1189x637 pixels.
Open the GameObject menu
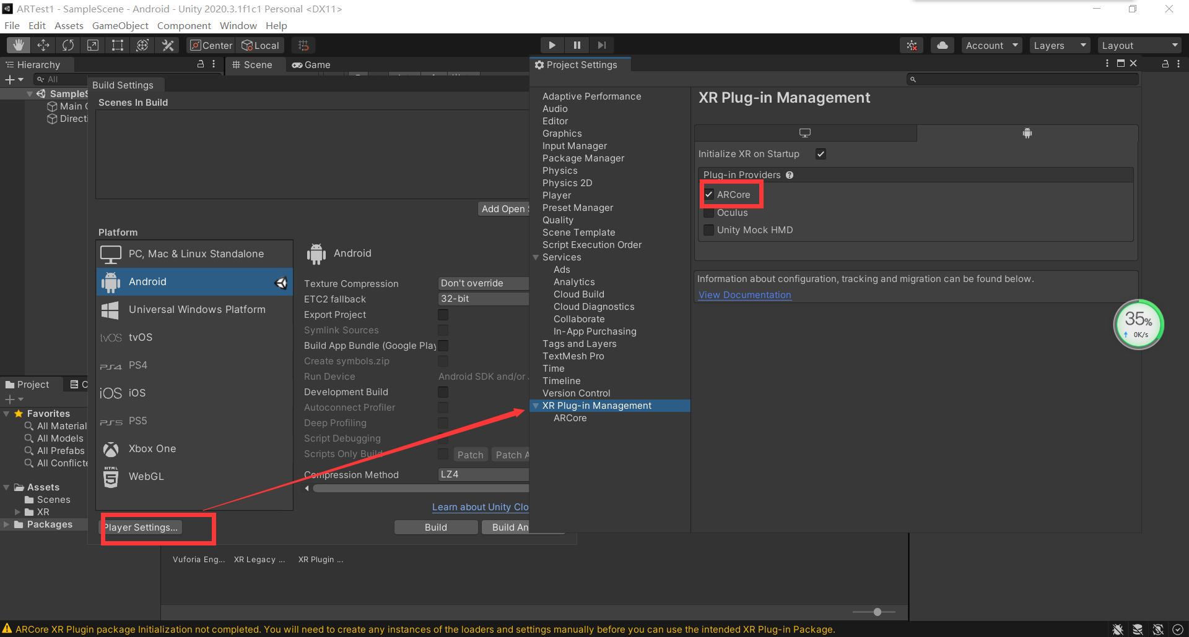pos(120,25)
